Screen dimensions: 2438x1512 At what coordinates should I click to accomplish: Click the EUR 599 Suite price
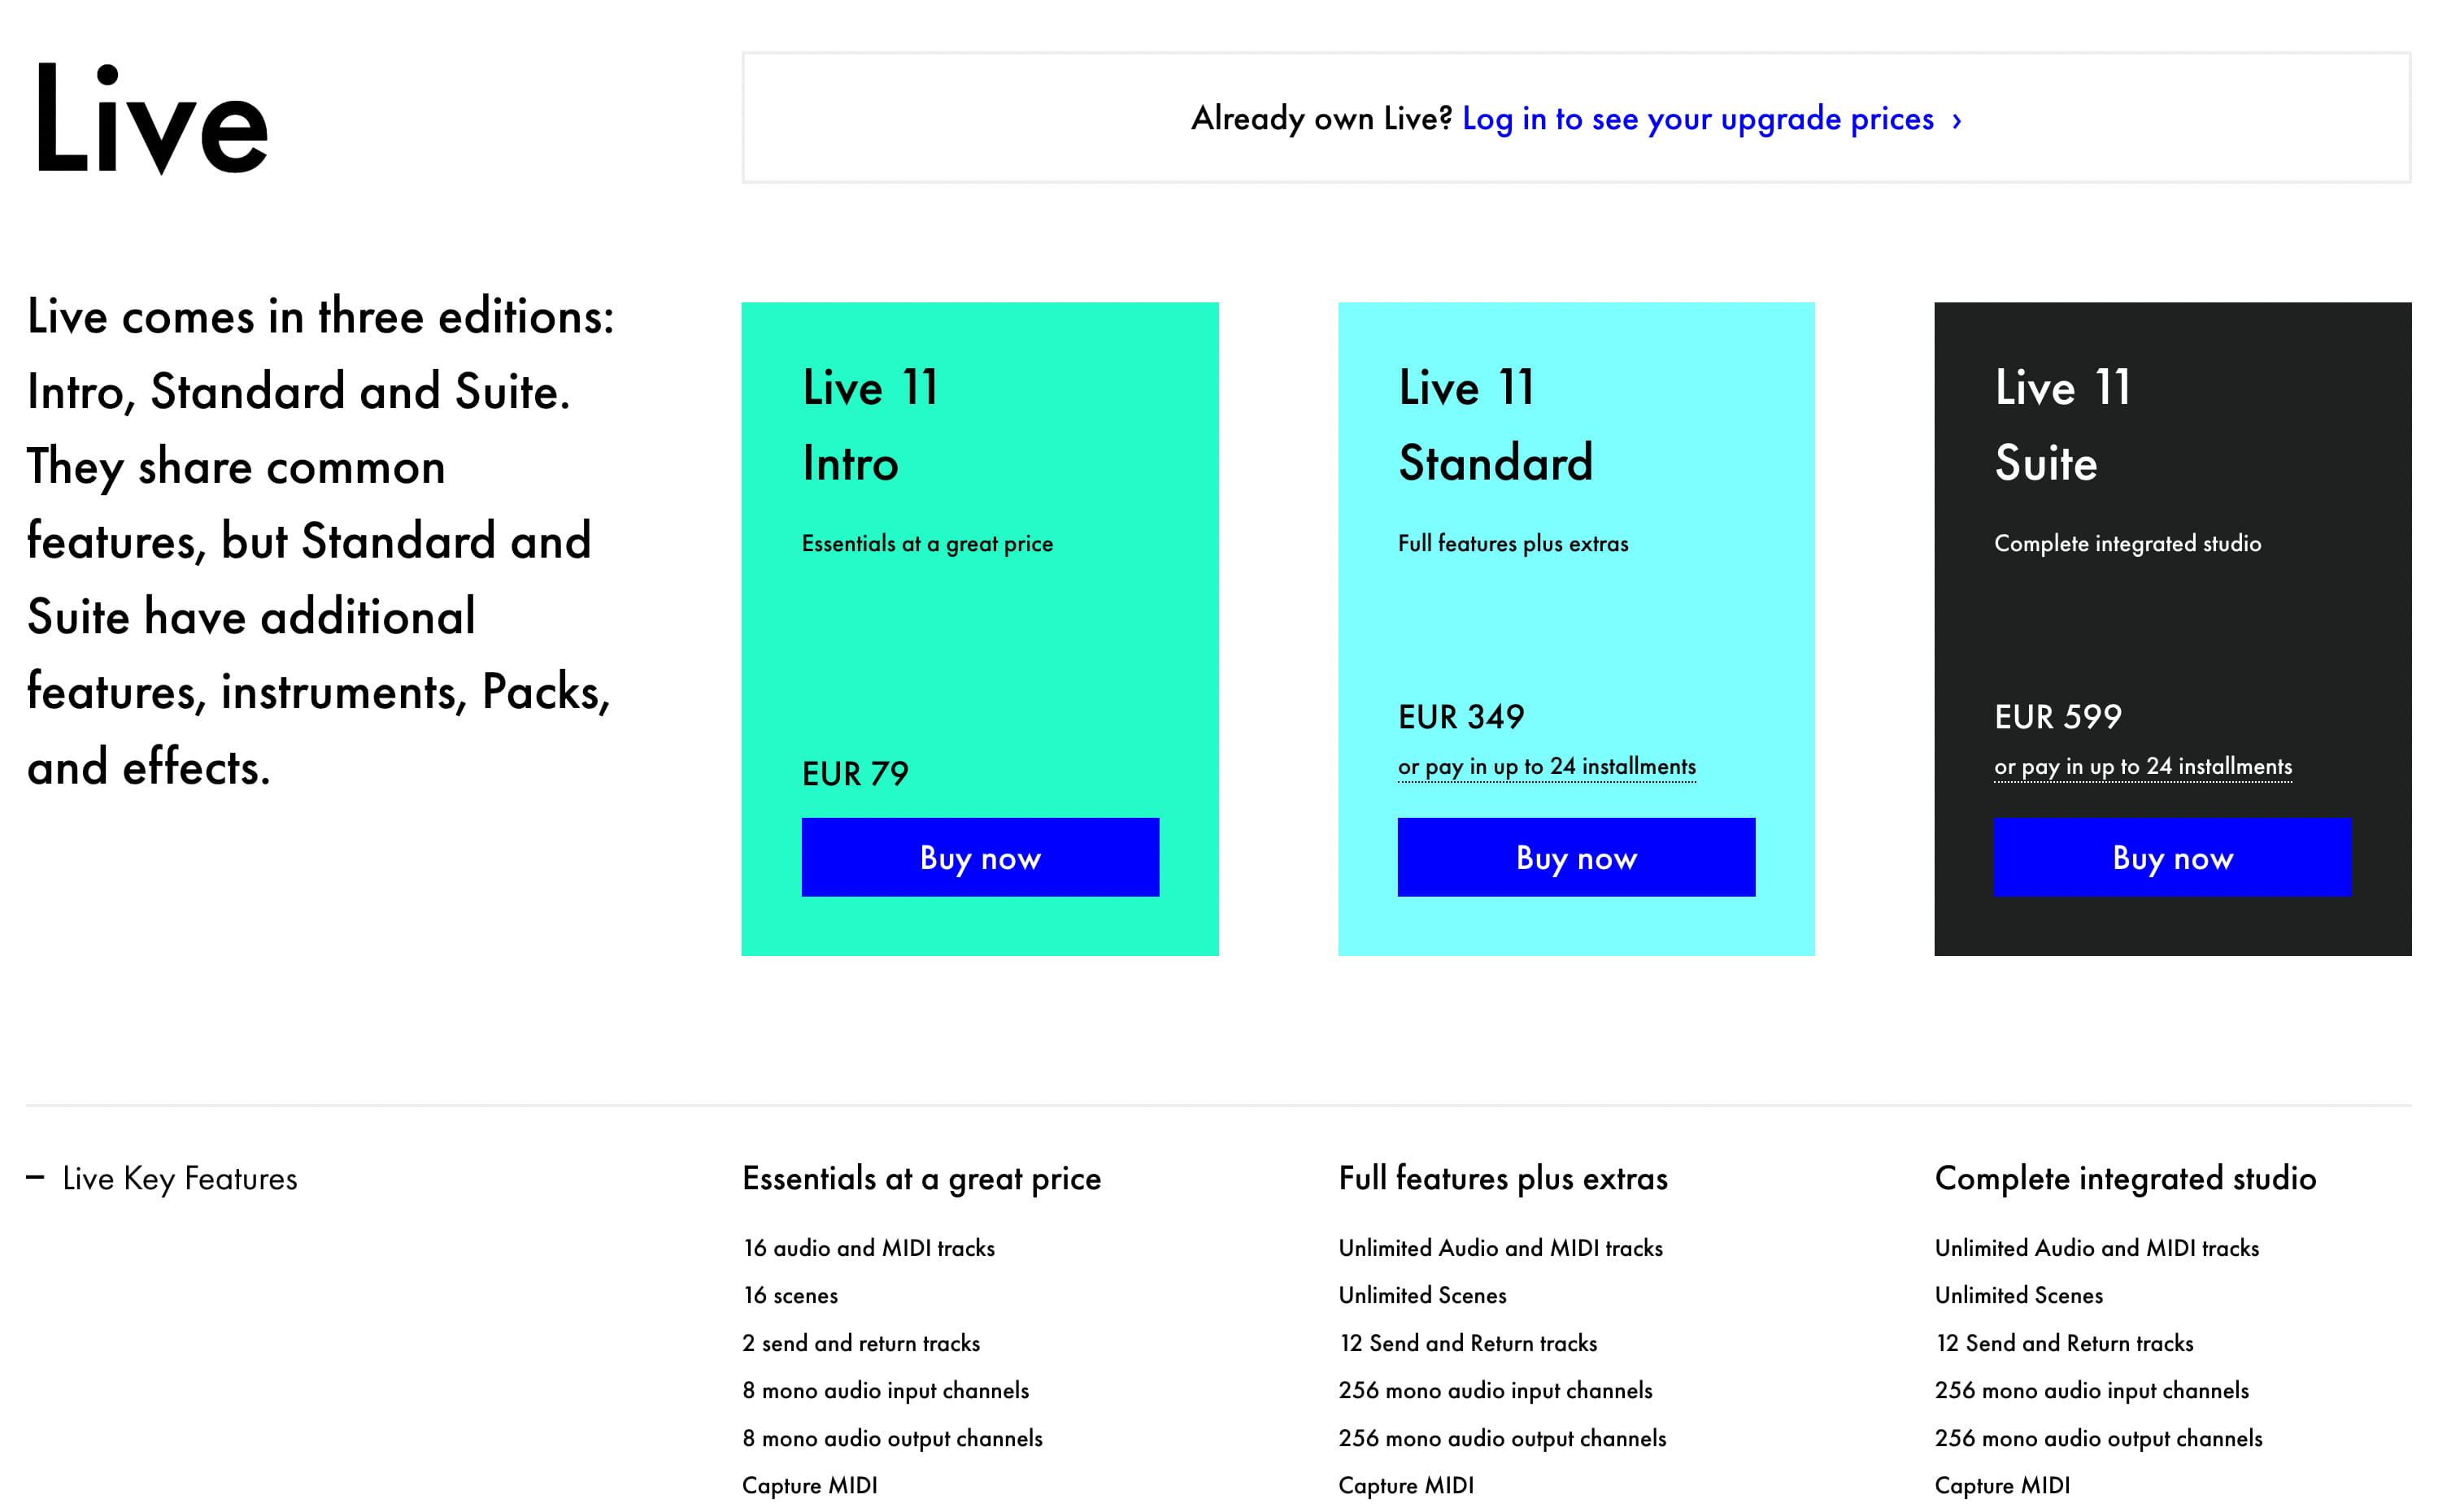2057,716
